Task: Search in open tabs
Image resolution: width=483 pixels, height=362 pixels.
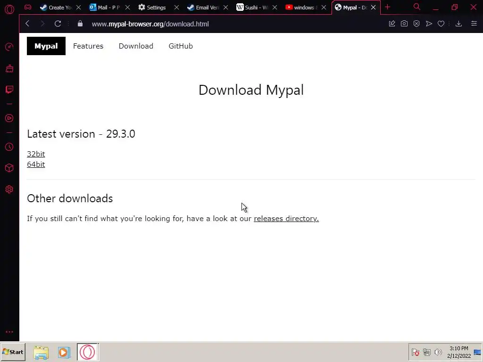Action: click(417, 7)
